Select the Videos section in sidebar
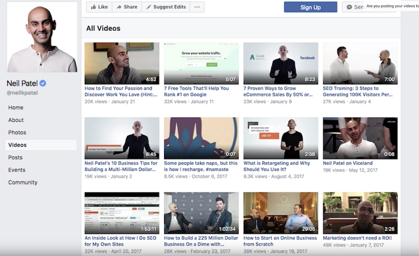Image resolution: width=419 pixels, height=256 pixels. [41, 145]
